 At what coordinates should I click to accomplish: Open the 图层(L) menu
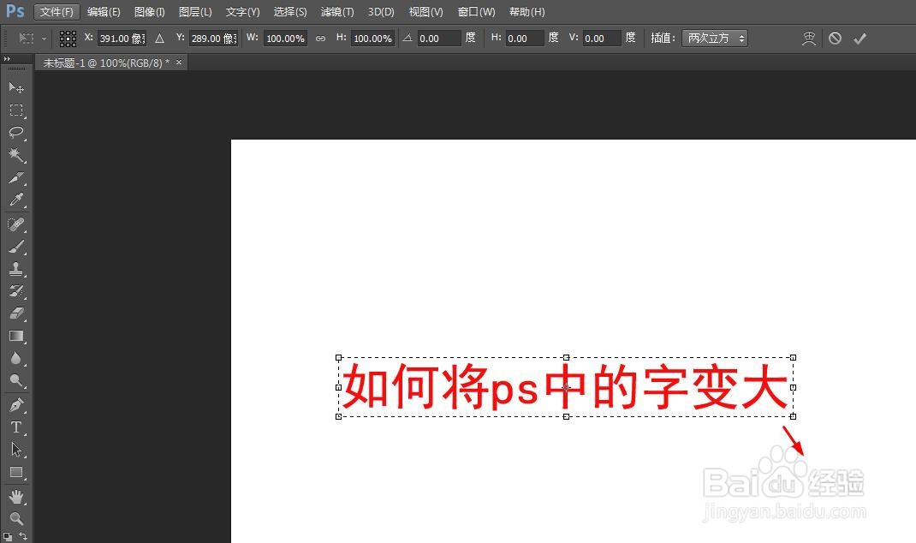click(195, 12)
